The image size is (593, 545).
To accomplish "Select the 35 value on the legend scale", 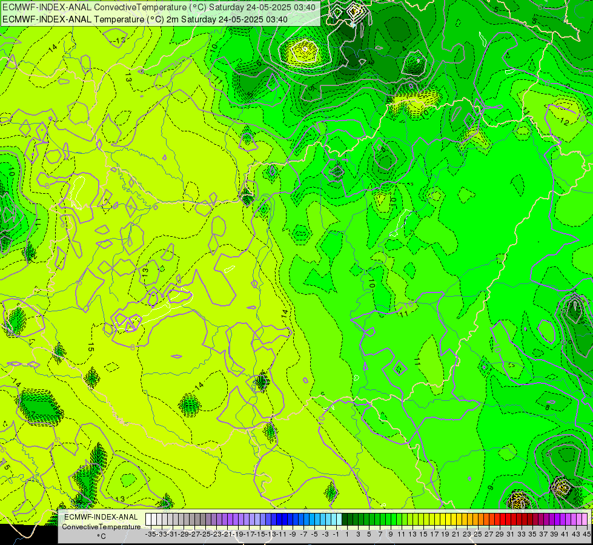I will [x=532, y=534].
